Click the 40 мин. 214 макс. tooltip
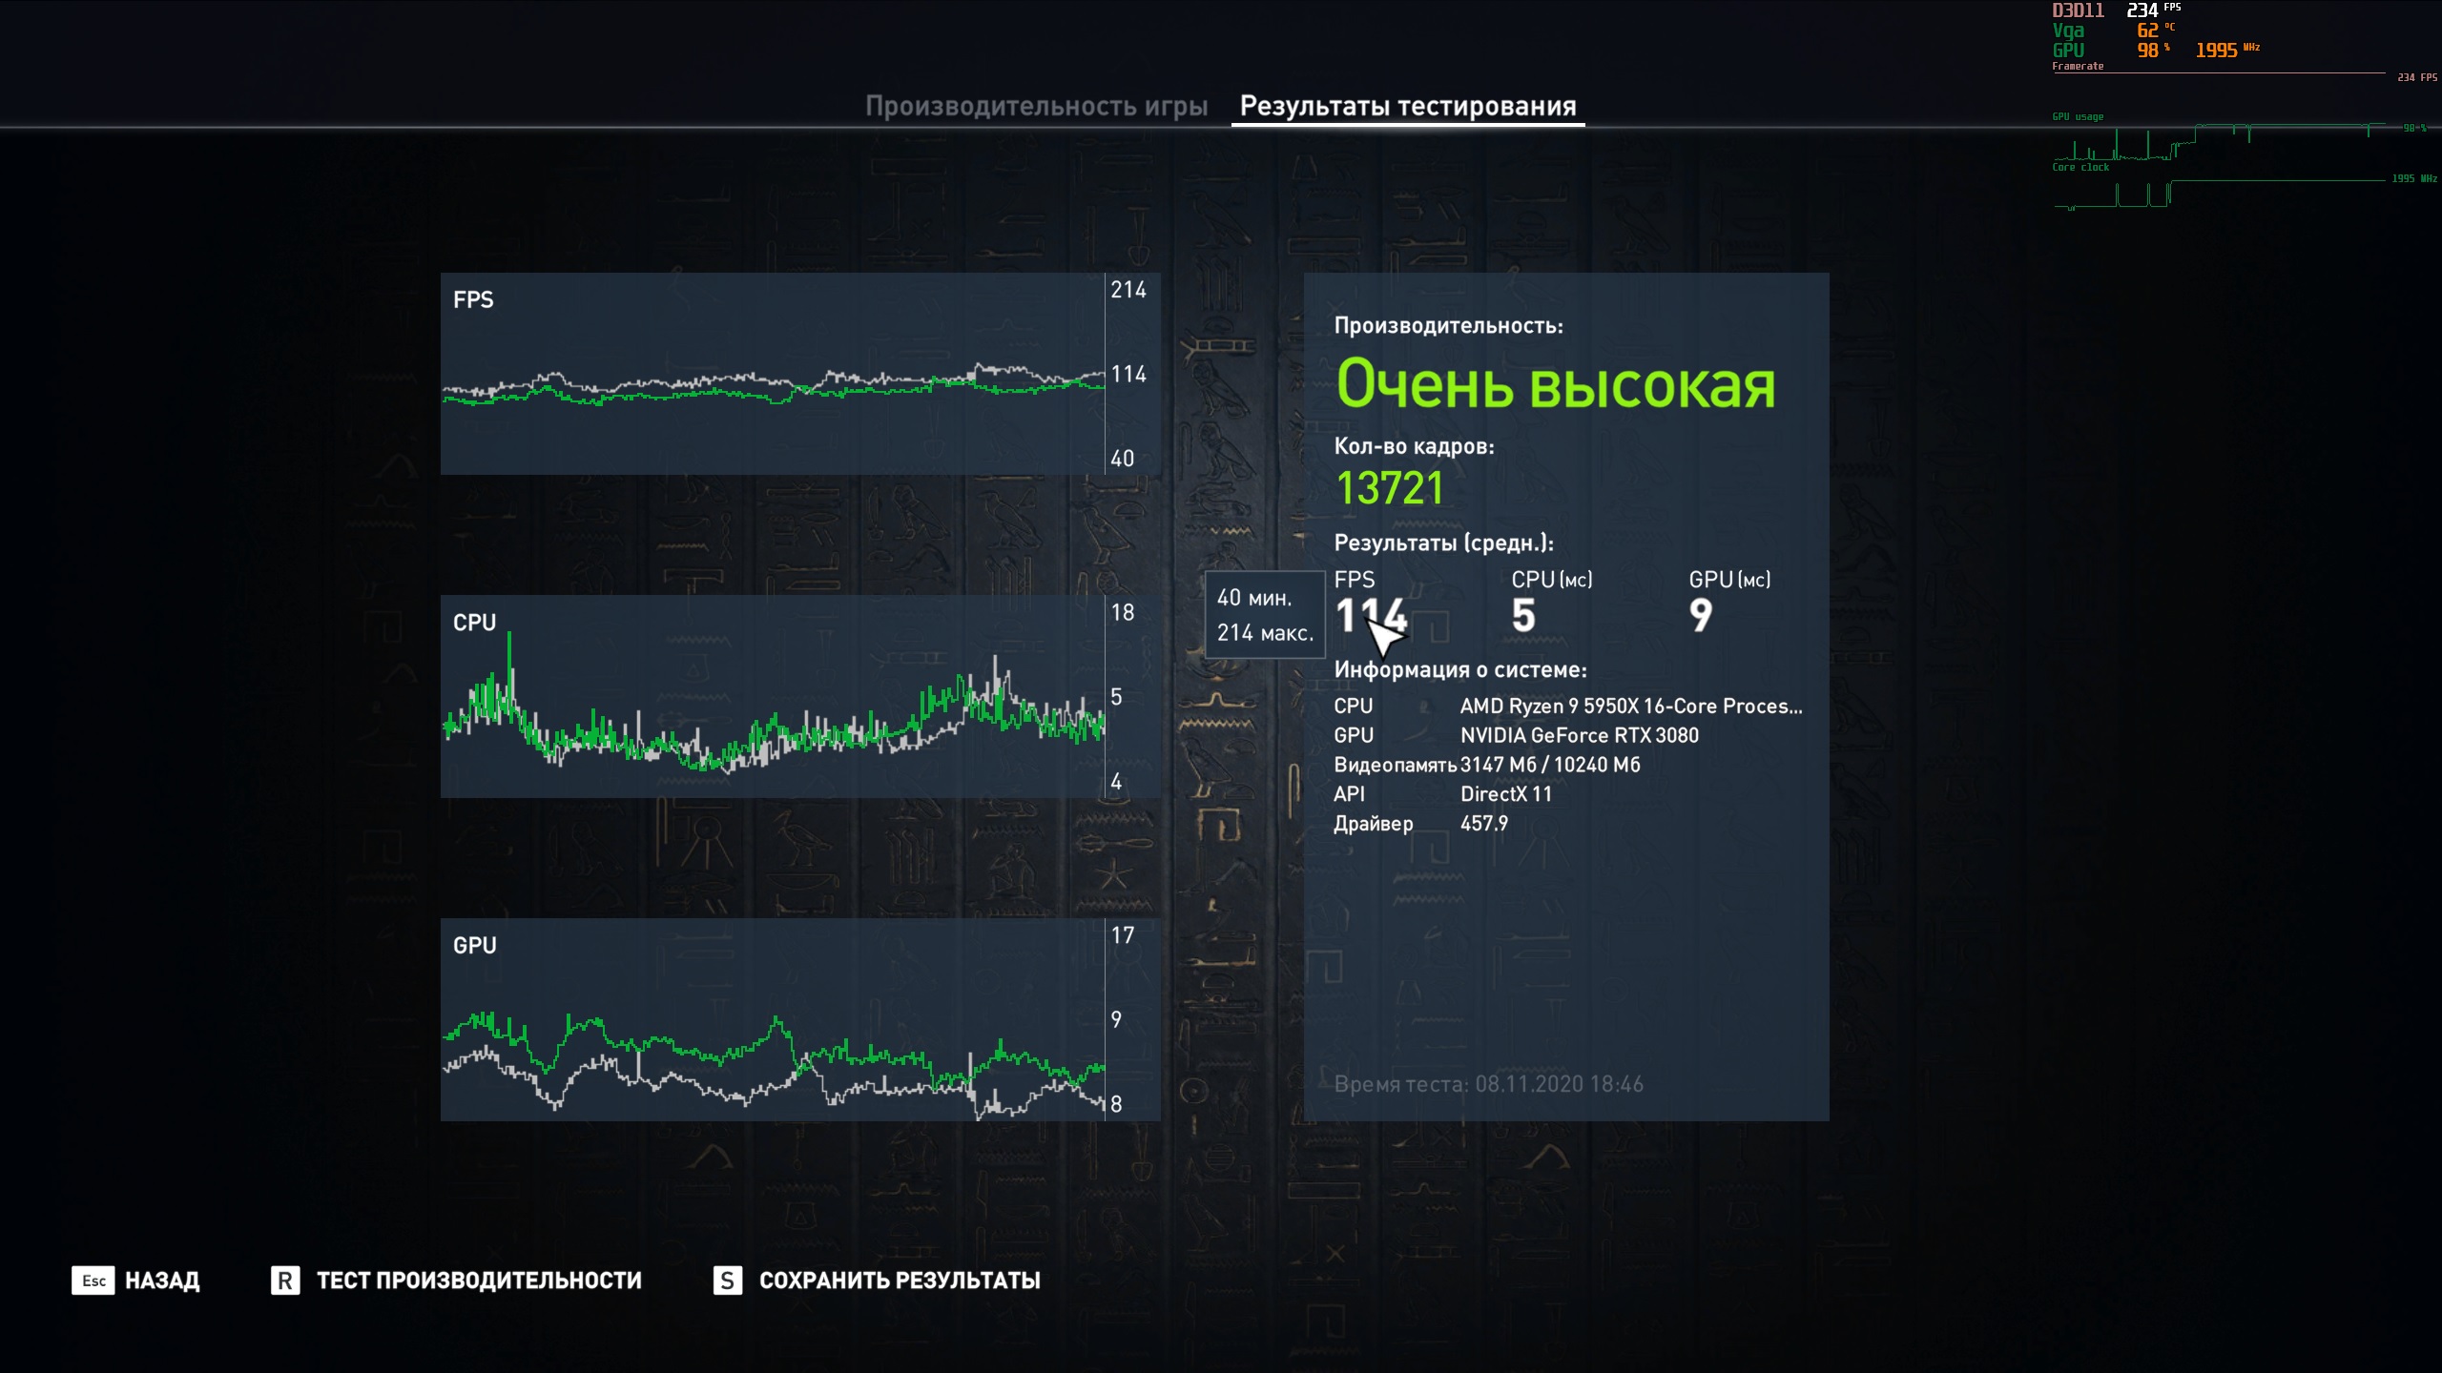The width and height of the screenshot is (2442, 1373). click(x=1264, y=615)
